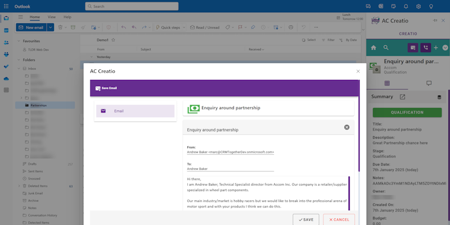The image size is (450, 225).
Task: Click Filter in message list header
Action: 328,40
